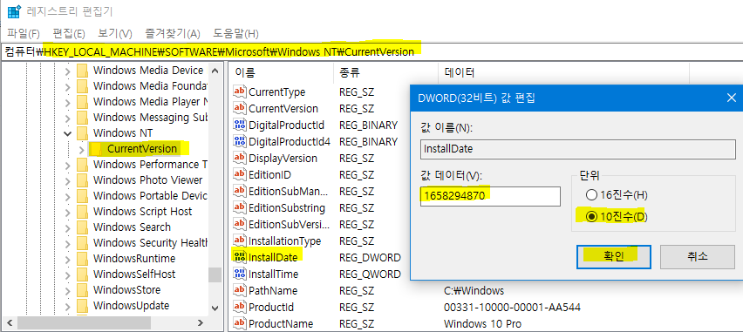The width and height of the screenshot is (743, 332).
Task: Open the 편집(E) menu
Action: [69, 34]
